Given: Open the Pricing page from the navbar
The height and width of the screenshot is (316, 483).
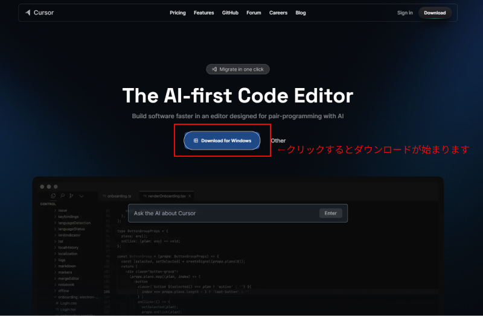Looking at the screenshot, I should [x=178, y=13].
